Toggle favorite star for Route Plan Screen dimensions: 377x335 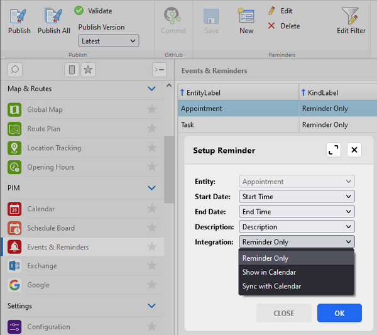click(151, 129)
